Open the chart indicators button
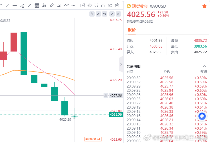 tap(92, 14)
